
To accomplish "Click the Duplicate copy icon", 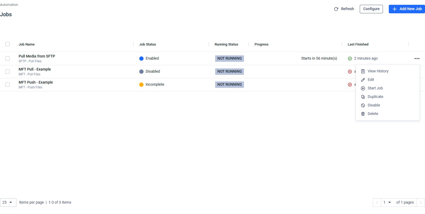I will 363,97.
